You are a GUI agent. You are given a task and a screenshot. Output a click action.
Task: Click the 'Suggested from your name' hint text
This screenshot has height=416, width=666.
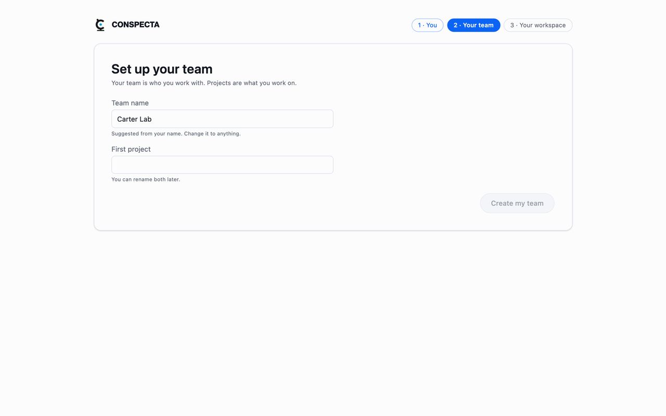[x=176, y=134]
